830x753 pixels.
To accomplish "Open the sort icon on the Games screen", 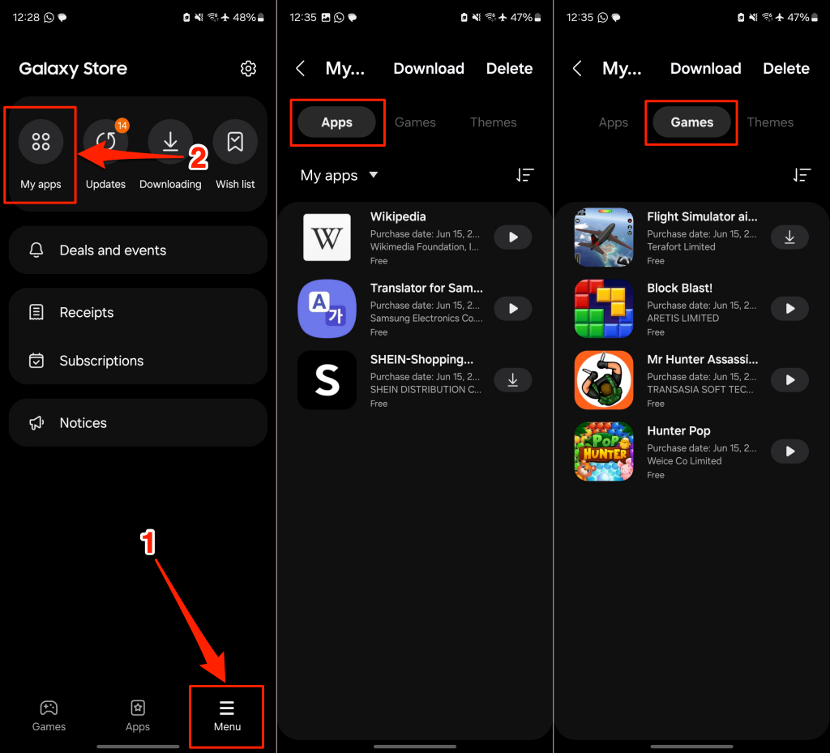I will click(802, 175).
